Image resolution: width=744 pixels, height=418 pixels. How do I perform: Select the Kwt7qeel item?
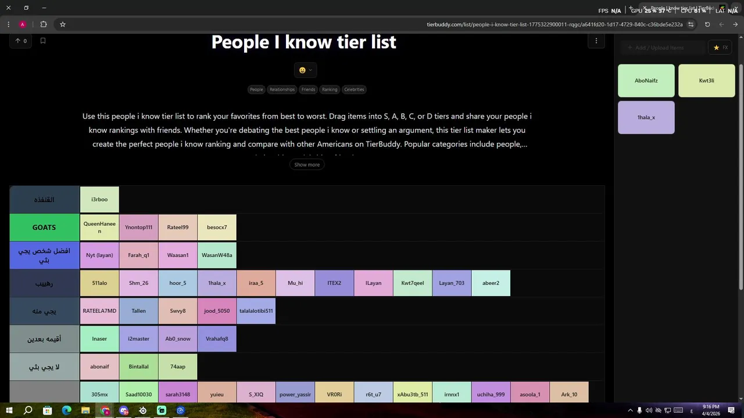(413, 283)
